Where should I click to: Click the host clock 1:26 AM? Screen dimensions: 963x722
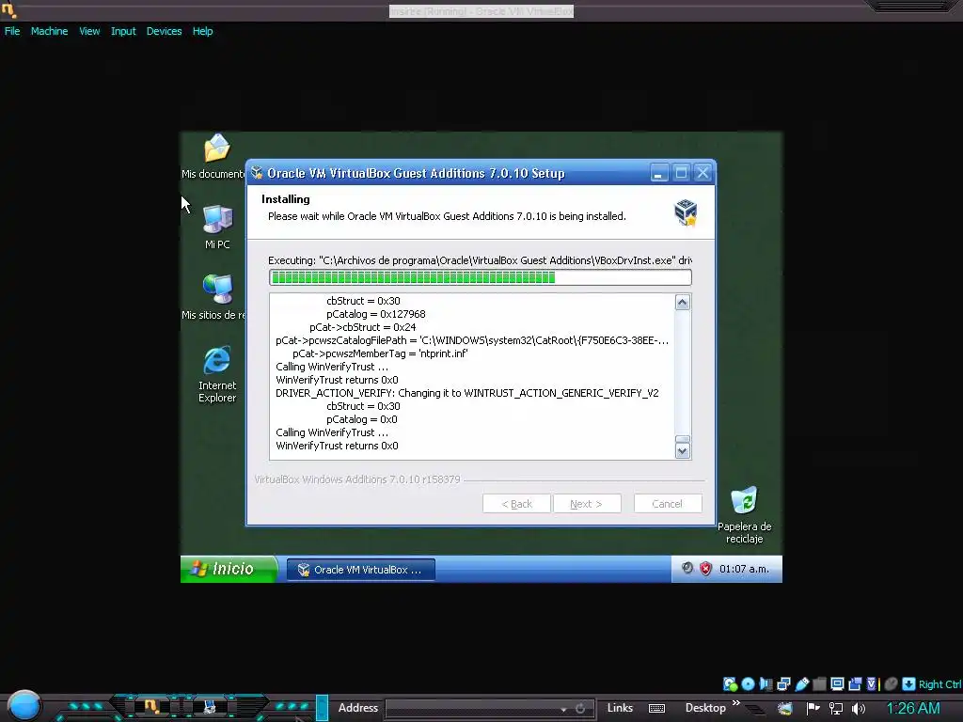[x=913, y=709]
